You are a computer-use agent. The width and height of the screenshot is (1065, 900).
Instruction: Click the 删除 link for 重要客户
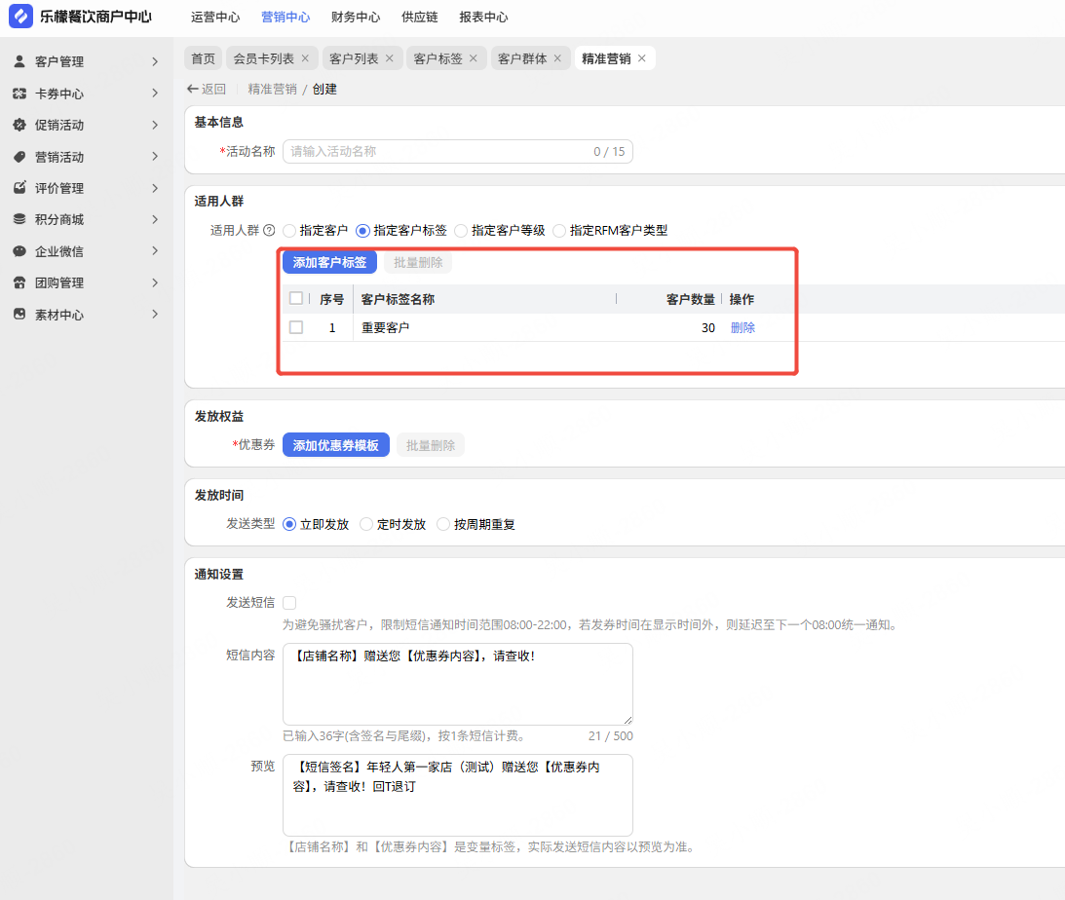tap(743, 328)
